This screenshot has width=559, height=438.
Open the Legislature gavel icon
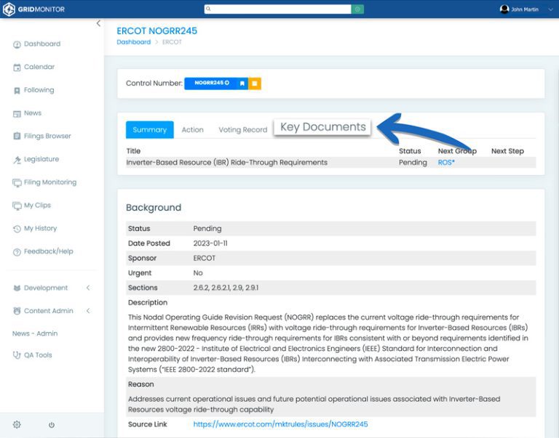[x=17, y=160]
